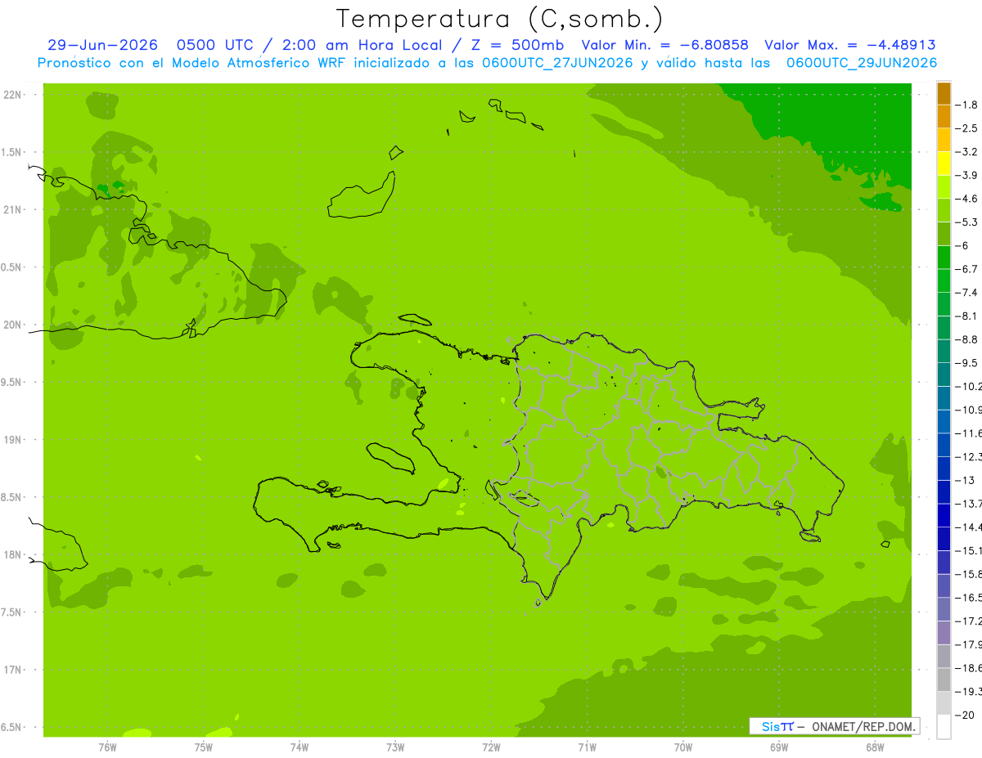Click the "73W" longitude label
The height and width of the screenshot is (758, 982).
pos(395,747)
